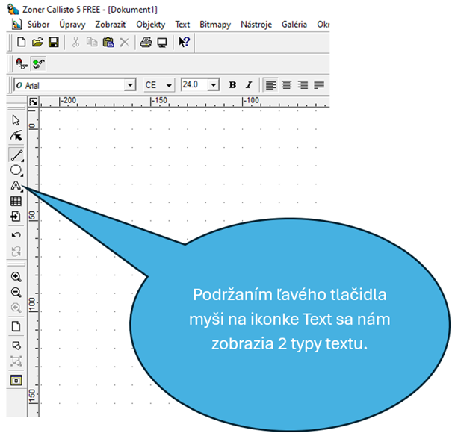Justify text alignment

coord(319,85)
